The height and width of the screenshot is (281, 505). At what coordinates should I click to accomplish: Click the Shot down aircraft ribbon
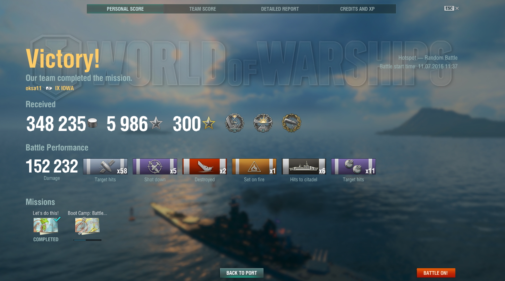tap(155, 167)
